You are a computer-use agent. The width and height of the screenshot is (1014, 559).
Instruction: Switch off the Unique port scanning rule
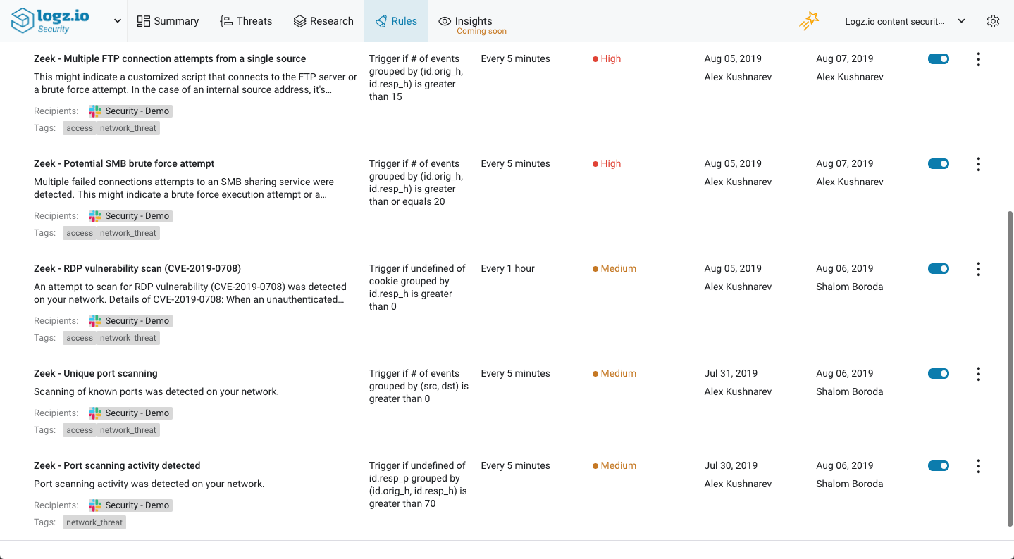[939, 374]
